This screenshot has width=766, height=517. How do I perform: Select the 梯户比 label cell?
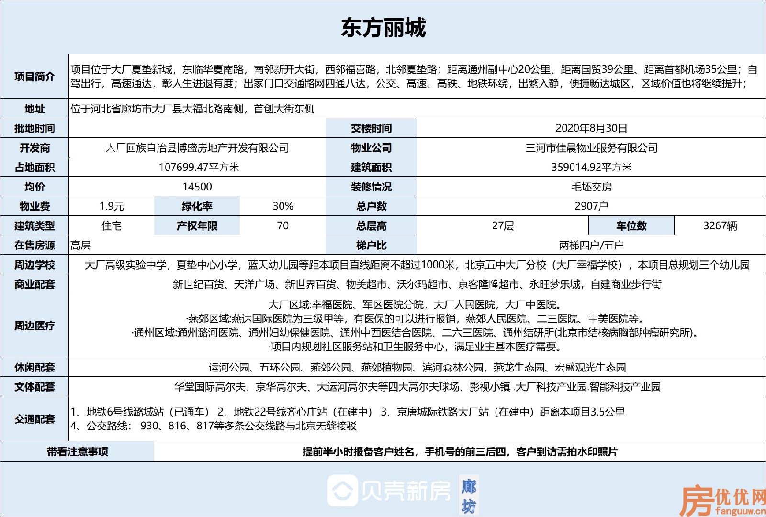click(x=372, y=245)
